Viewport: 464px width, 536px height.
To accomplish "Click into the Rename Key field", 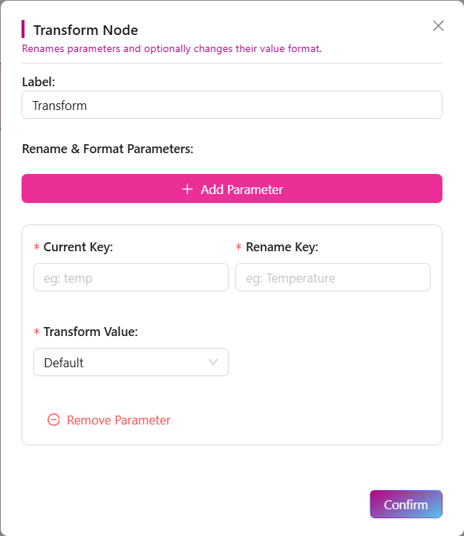I will 333,278.
